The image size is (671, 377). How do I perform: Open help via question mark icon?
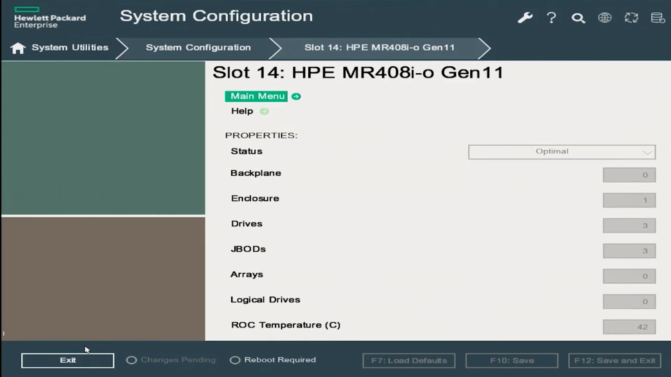click(551, 17)
